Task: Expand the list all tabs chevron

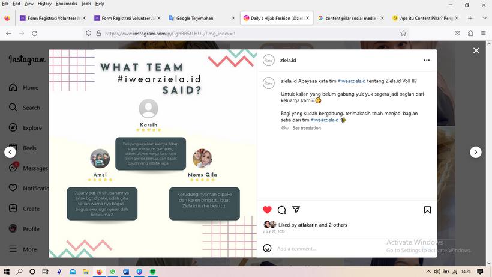Action: pos(484,18)
